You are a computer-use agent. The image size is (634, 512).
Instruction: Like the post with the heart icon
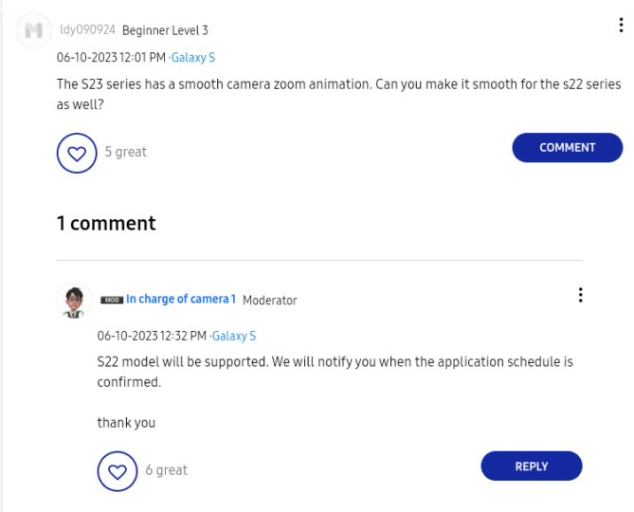[x=77, y=152]
